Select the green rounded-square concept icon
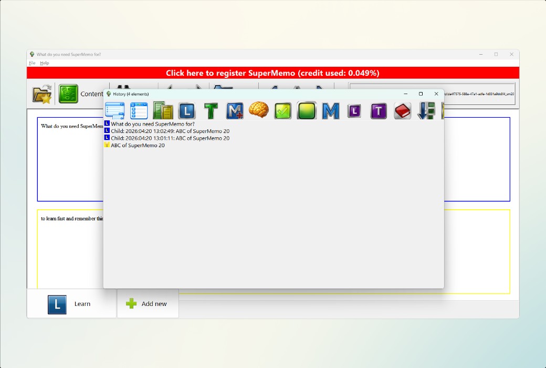The width and height of the screenshot is (546, 368). tap(307, 110)
